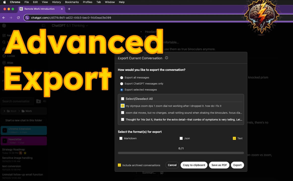Open the Apple menu

5,2
